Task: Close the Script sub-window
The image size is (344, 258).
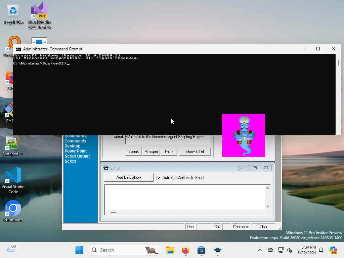Action: click(266, 168)
